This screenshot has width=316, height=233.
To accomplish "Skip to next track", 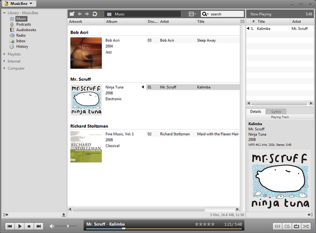I will coord(39,227).
